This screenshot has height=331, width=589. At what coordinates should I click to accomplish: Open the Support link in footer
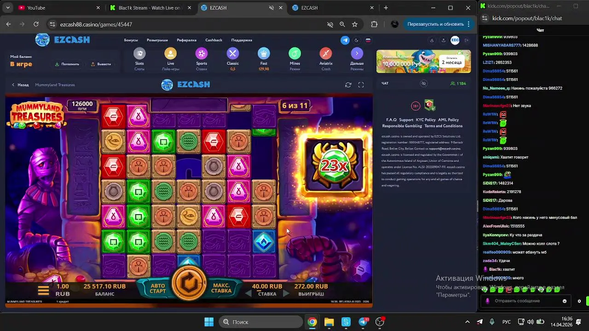(x=406, y=120)
